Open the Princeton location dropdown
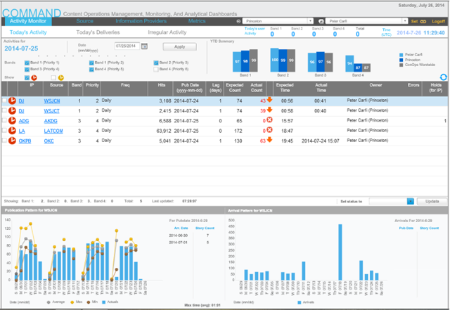This screenshot has width=450, height=310. 278,21
